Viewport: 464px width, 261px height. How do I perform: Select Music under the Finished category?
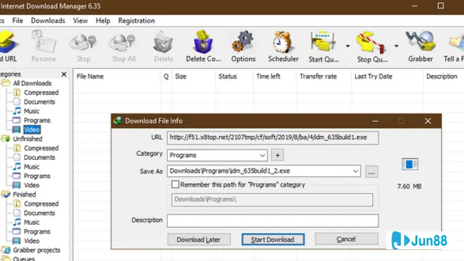coord(31,222)
